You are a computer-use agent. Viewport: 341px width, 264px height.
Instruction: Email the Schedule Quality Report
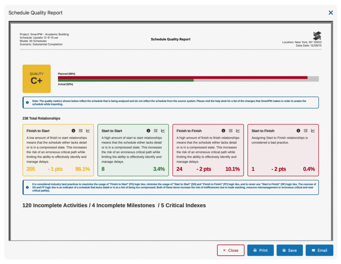(319, 250)
